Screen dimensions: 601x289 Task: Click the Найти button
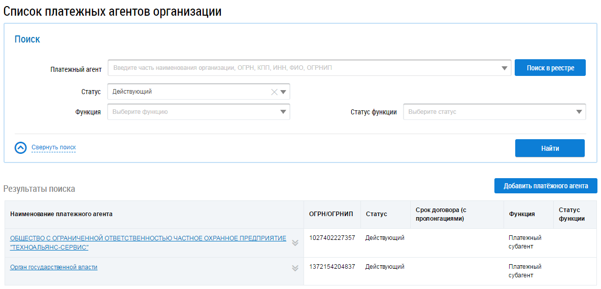550,148
